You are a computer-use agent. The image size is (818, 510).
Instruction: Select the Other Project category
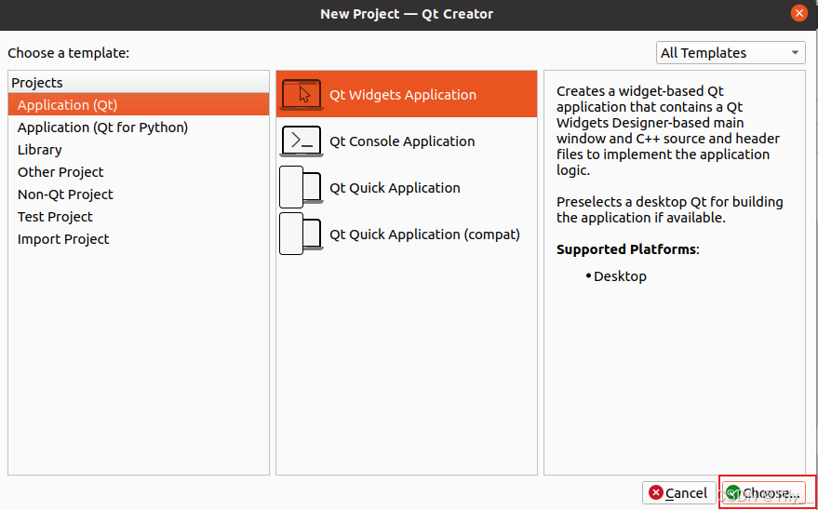point(139,172)
